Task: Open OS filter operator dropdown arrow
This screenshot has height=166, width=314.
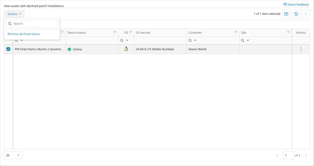Action: click(127, 40)
